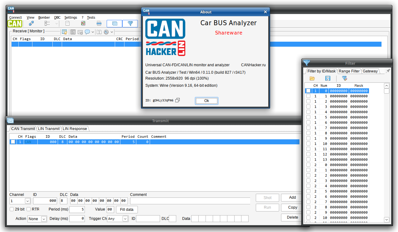This screenshot has height=232, width=398.
Task: Click the envelope icon in Transmit title bar
Action: click(10, 121)
